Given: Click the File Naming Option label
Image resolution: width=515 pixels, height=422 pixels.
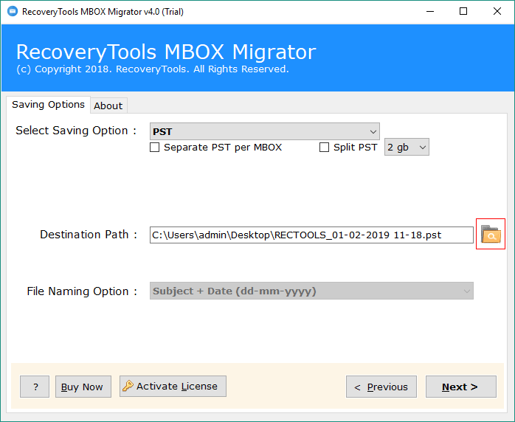Looking at the screenshot, I should pos(82,291).
